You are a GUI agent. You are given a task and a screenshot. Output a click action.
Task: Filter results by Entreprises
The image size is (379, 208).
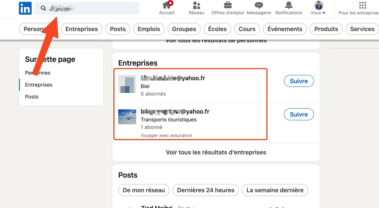pyautogui.click(x=82, y=29)
